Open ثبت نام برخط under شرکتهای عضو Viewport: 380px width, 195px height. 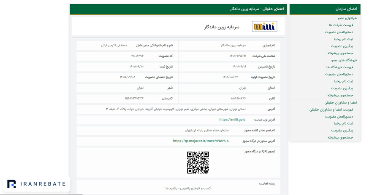click(343, 39)
